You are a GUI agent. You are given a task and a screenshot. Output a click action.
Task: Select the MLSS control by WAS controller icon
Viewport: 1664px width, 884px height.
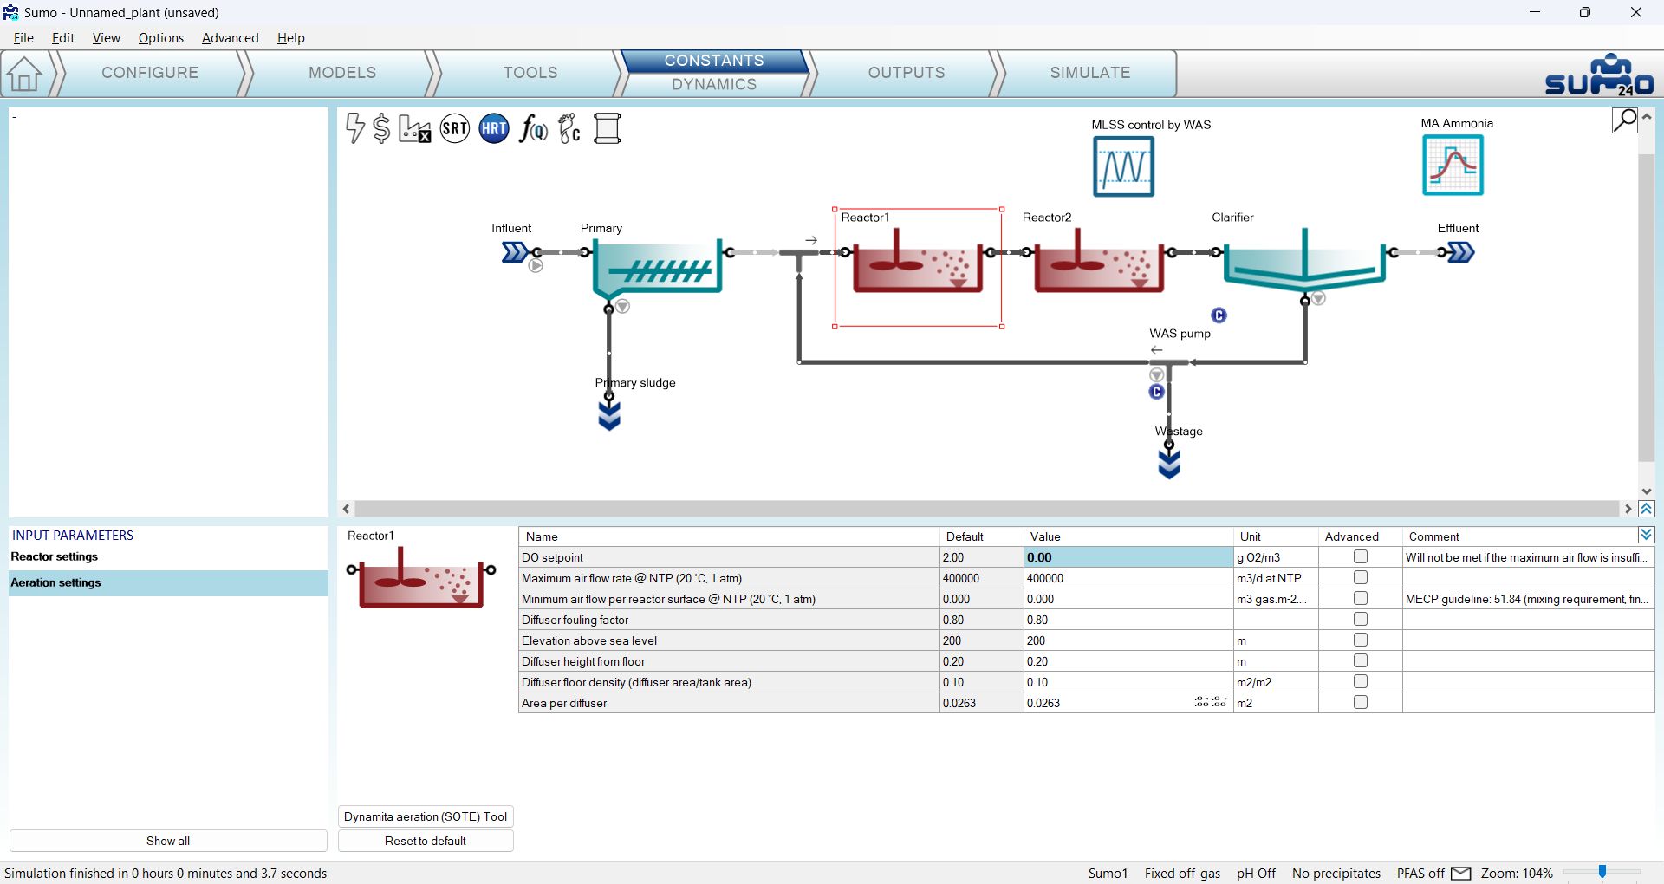(1123, 167)
